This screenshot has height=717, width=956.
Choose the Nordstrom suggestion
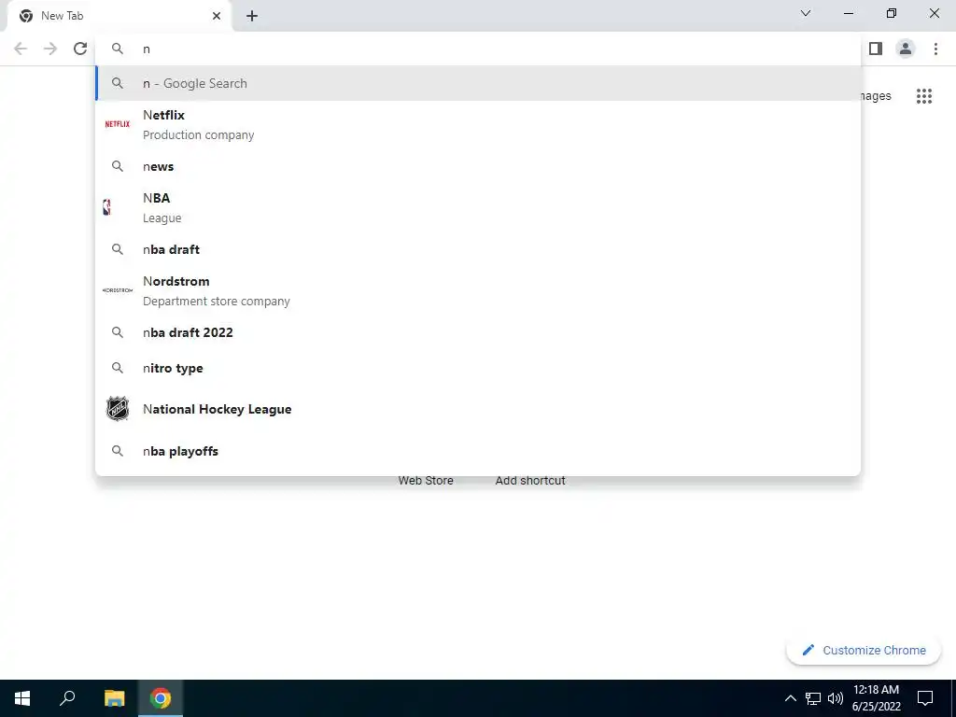(478, 290)
